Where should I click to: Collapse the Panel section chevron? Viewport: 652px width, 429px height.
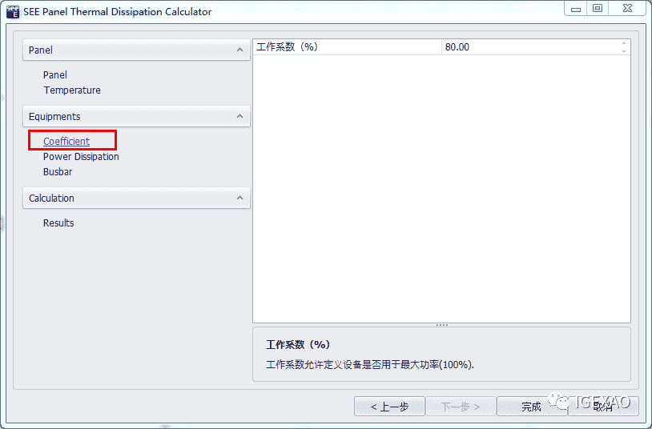pos(240,50)
